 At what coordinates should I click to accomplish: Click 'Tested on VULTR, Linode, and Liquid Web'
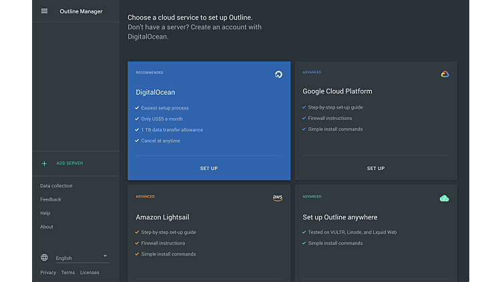(352, 233)
